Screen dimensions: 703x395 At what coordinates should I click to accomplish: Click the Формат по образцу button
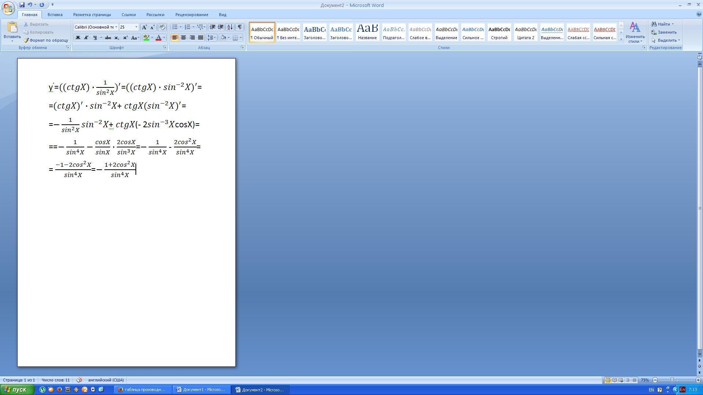point(46,40)
